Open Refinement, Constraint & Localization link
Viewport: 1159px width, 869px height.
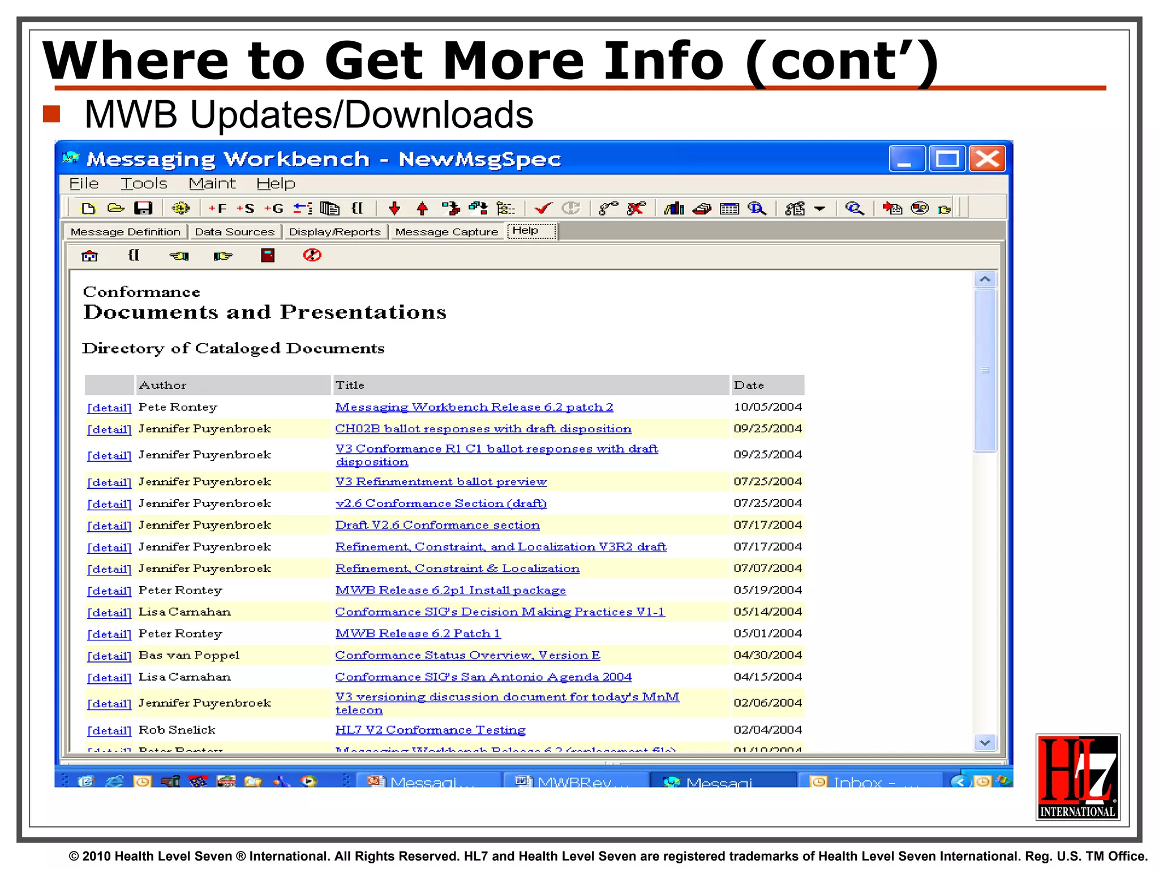pyautogui.click(x=458, y=569)
